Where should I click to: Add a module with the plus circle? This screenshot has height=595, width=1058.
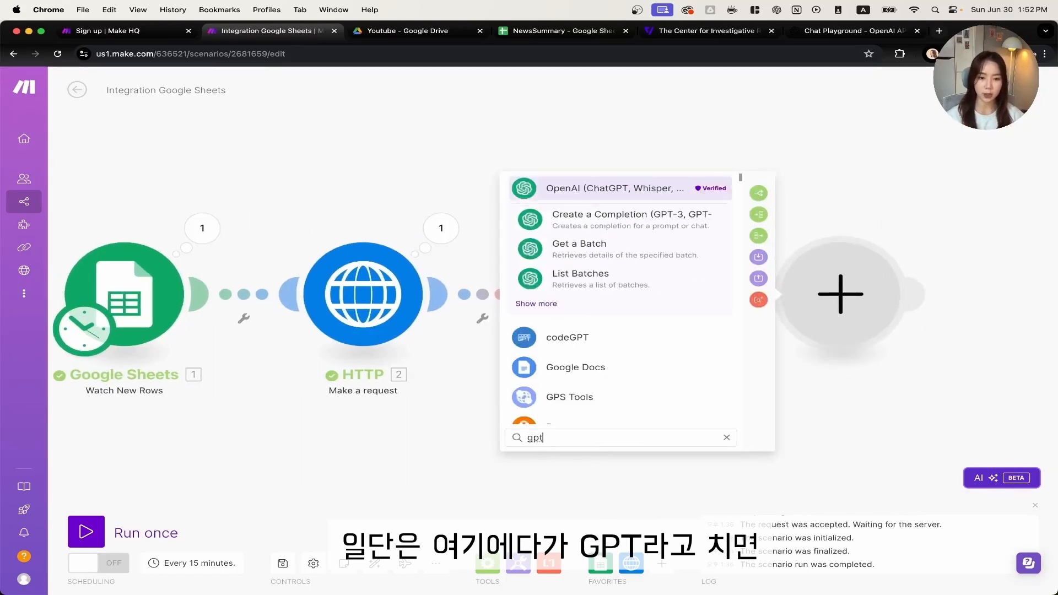coord(840,294)
